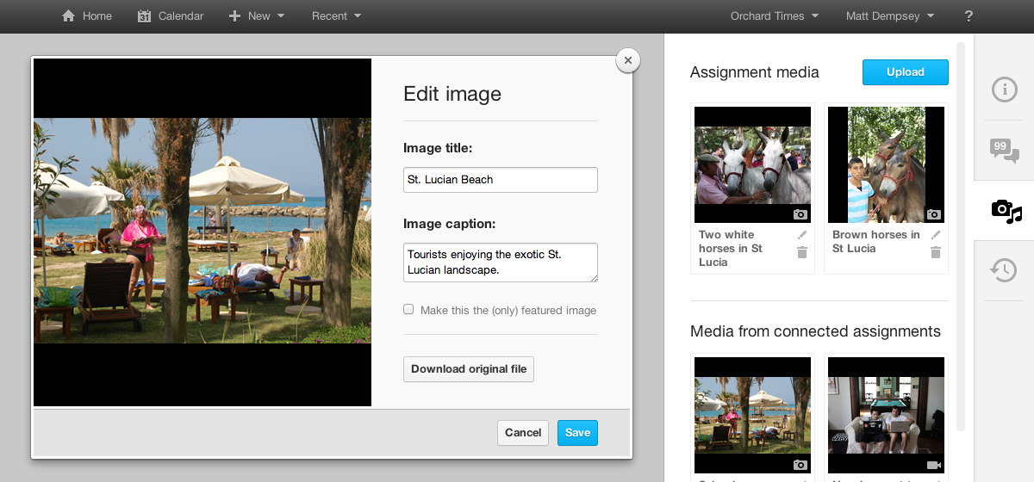Screen dimensions: 1034x482
Task: Click the Image title text field
Action: pyautogui.click(x=500, y=180)
